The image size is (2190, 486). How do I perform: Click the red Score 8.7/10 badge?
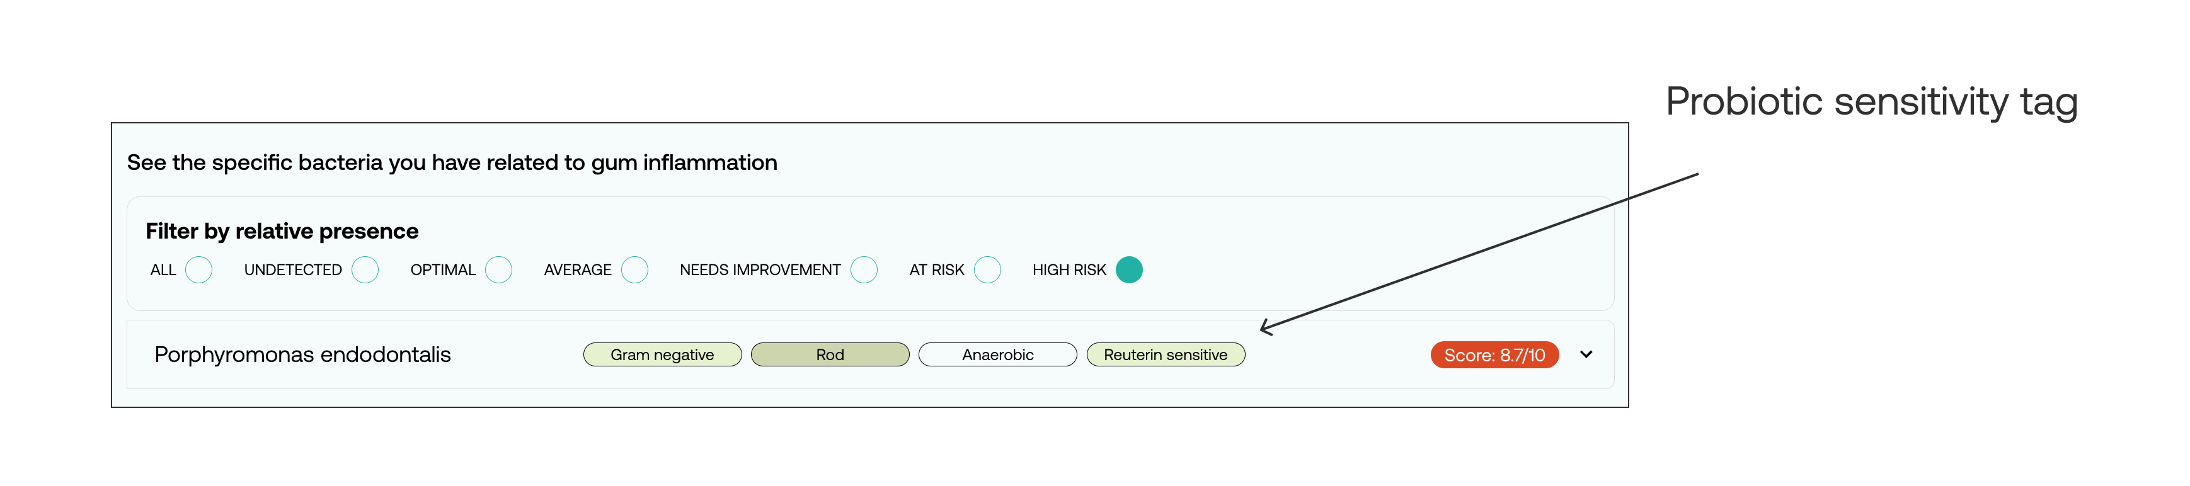[x=1494, y=354]
